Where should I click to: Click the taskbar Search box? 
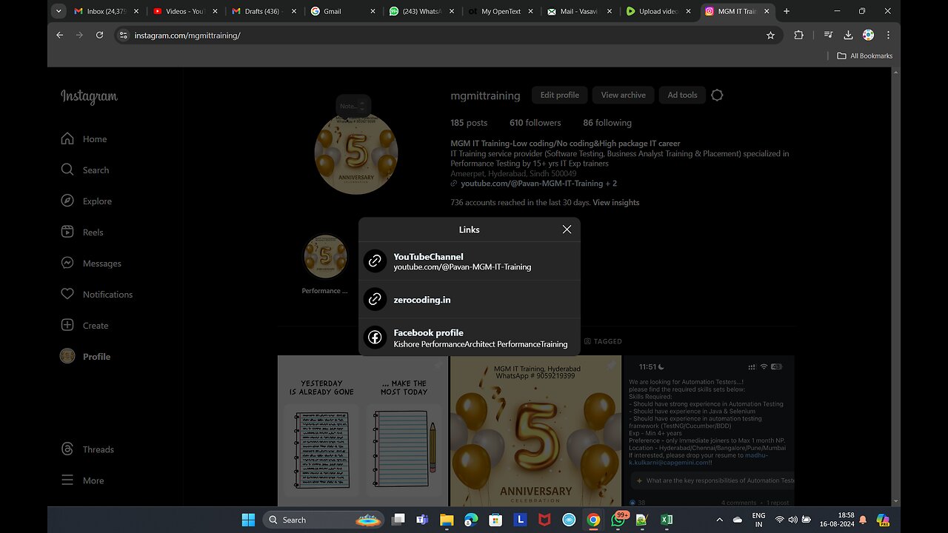coord(324,520)
